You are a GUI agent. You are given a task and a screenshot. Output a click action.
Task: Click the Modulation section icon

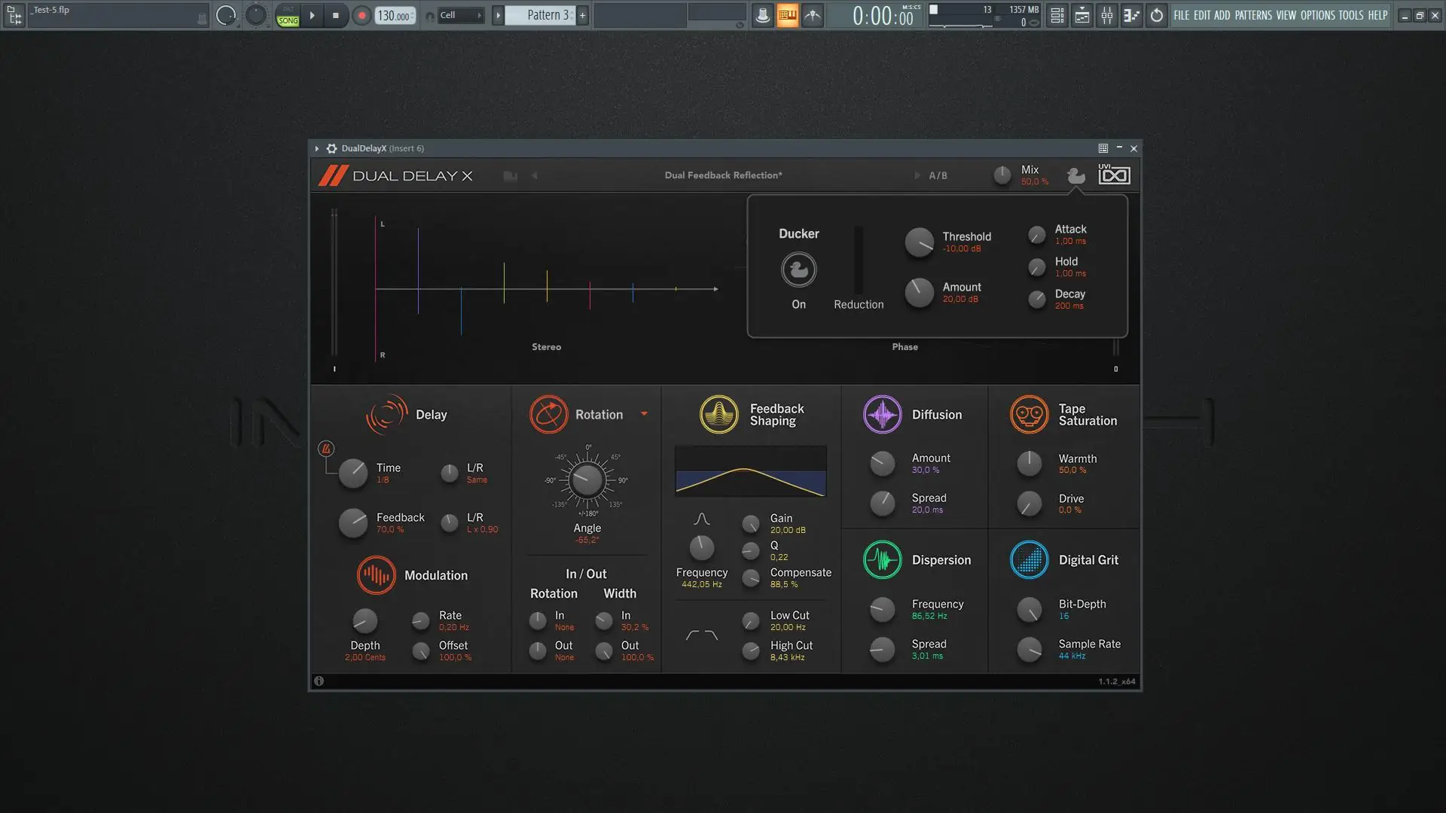(376, 575)
